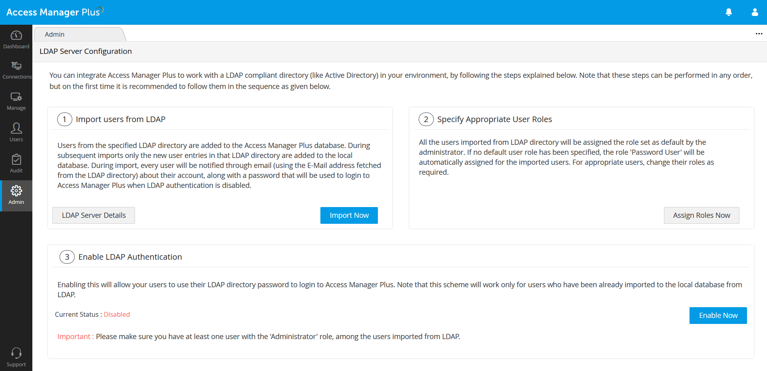The width and height of the screenshot is (767, 371).
Task: Open the user profile icon
Action: [x=755, y=12]
